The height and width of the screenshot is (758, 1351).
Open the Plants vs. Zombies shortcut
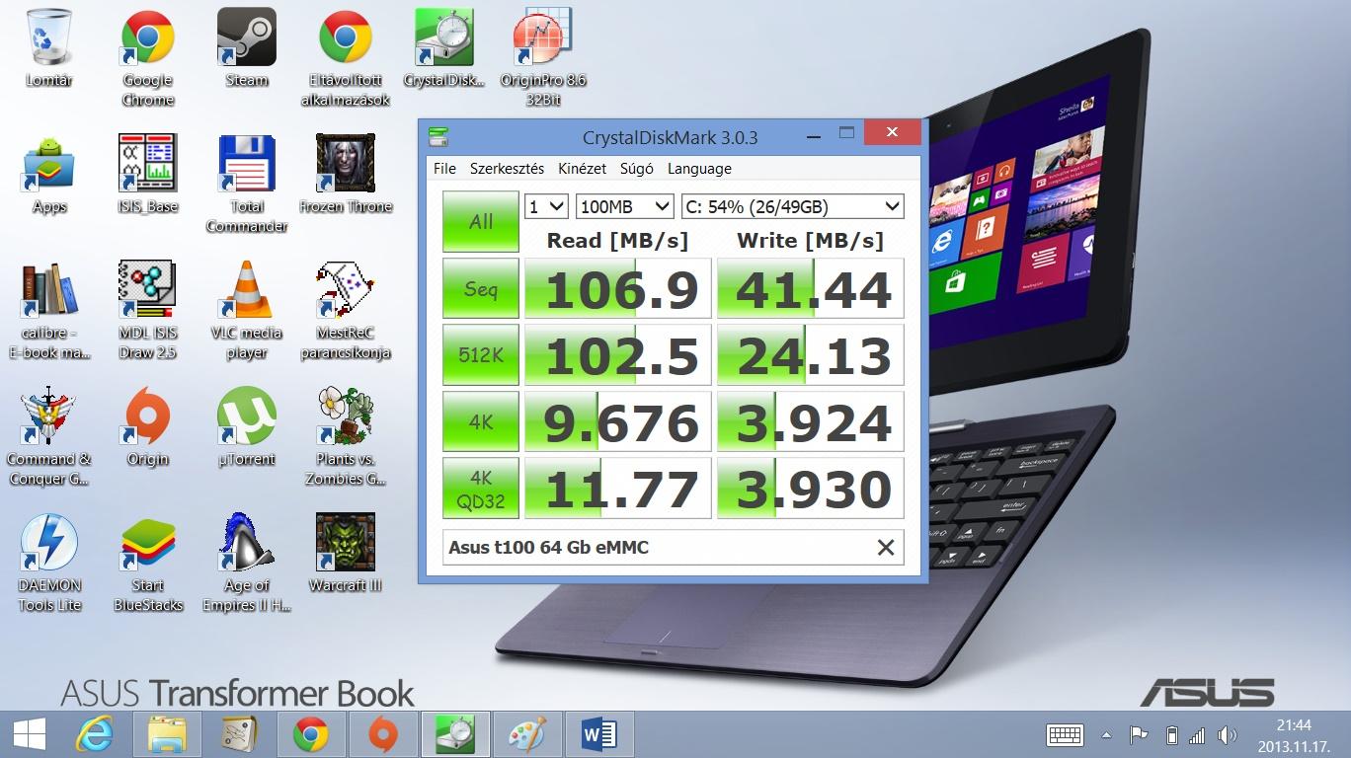click(x=346, y=436)
